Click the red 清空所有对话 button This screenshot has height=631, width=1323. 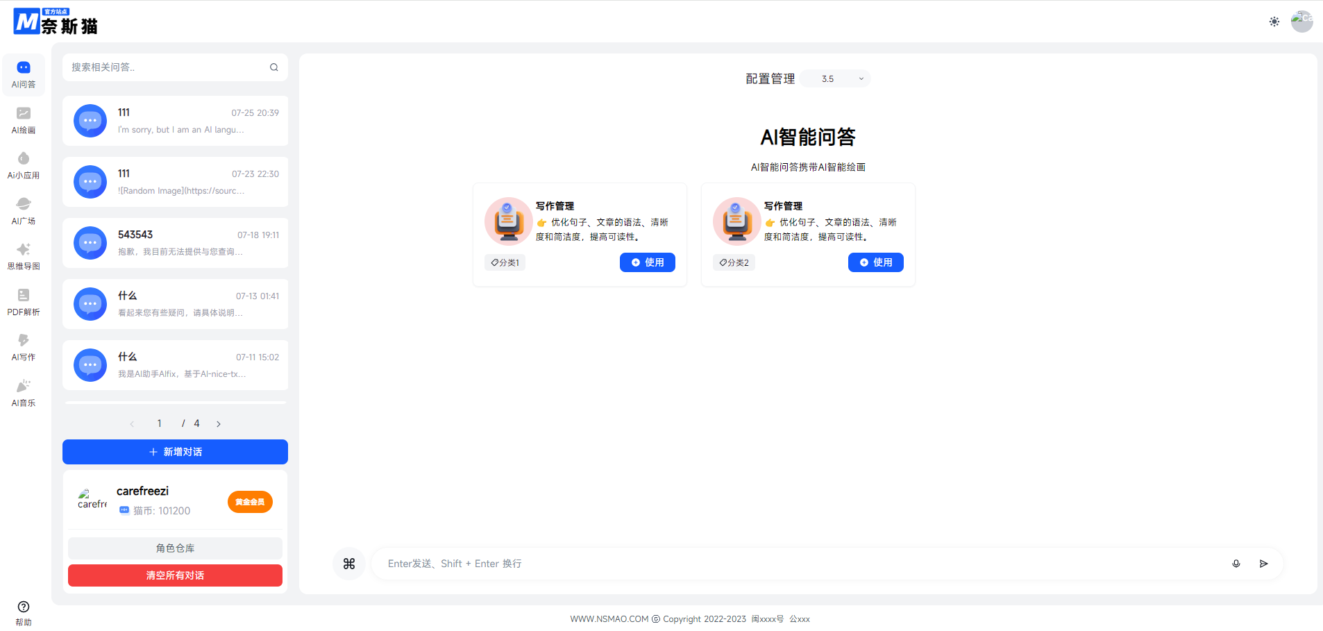coord(174,575)
